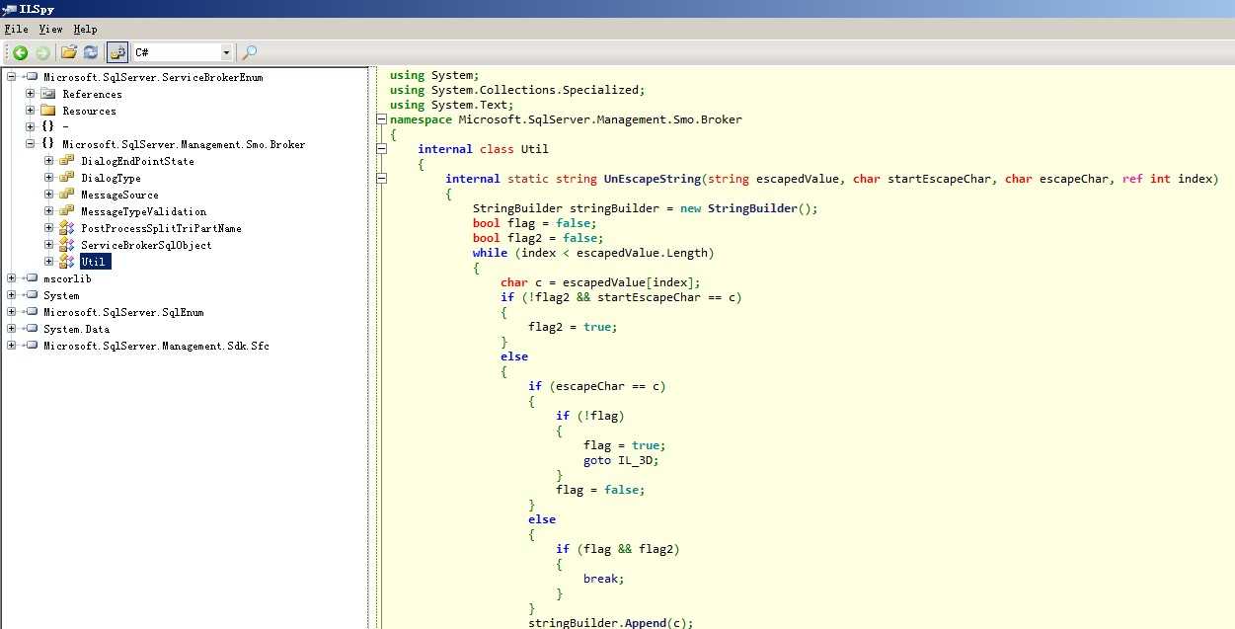Open the File menu
Screen dimensions: 1235x629
[16, 30]
